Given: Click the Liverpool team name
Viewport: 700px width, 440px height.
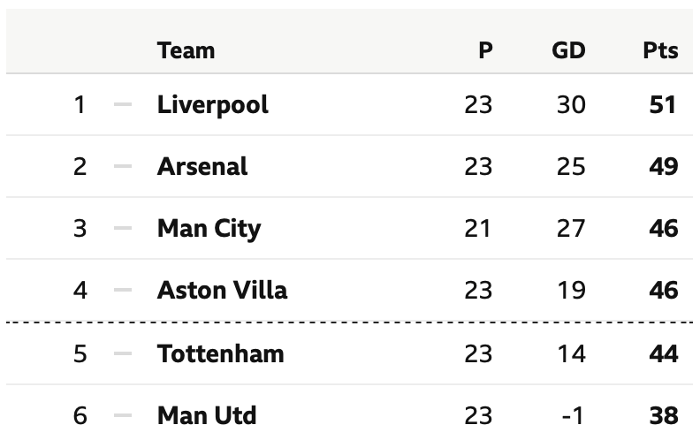Looking at the screenshot, I should (212, 105).
